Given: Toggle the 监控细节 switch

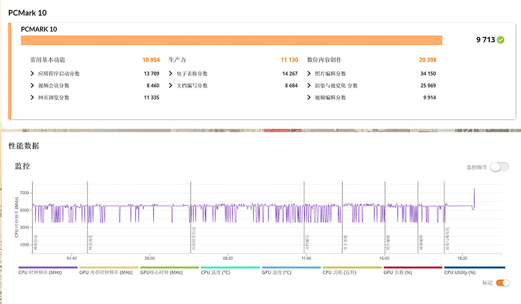Looking at the screenshot, I should pyautogui.click(x=499, y=167).
